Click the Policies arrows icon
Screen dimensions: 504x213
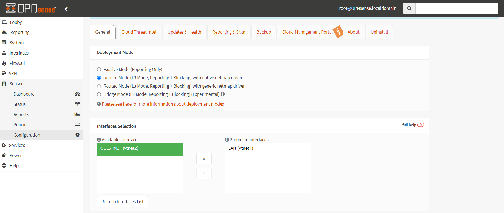(77, 125)
